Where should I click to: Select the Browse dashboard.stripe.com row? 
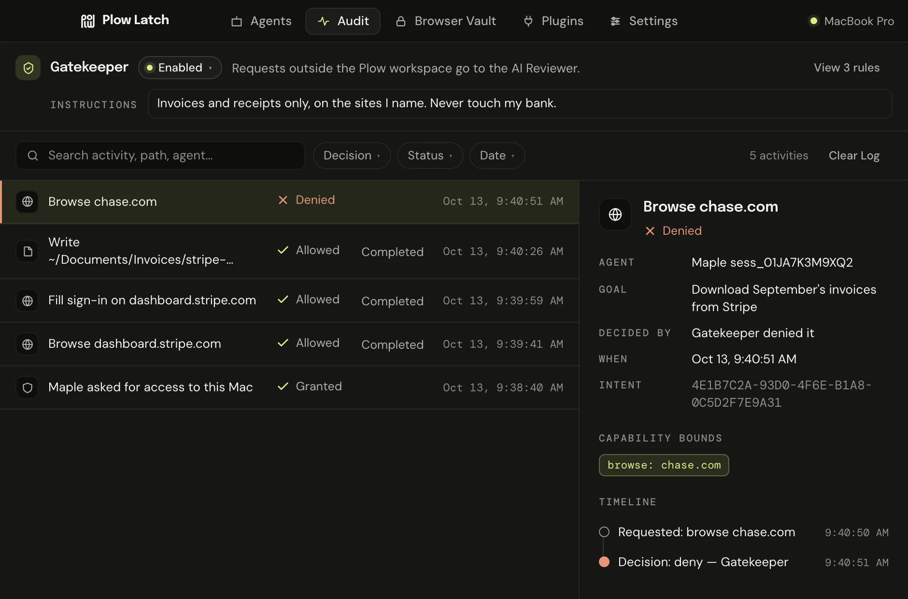tap(290, 344)
